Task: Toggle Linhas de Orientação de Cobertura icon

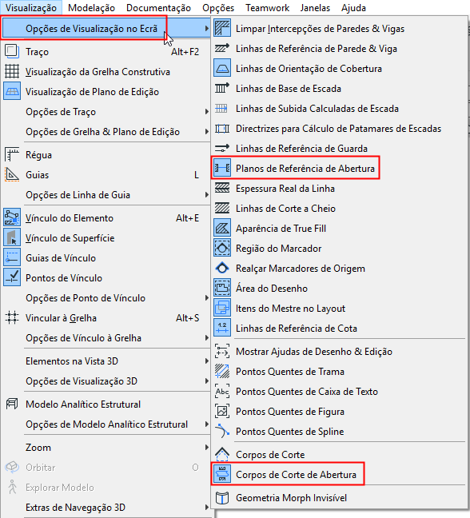Action: point(222,69)
